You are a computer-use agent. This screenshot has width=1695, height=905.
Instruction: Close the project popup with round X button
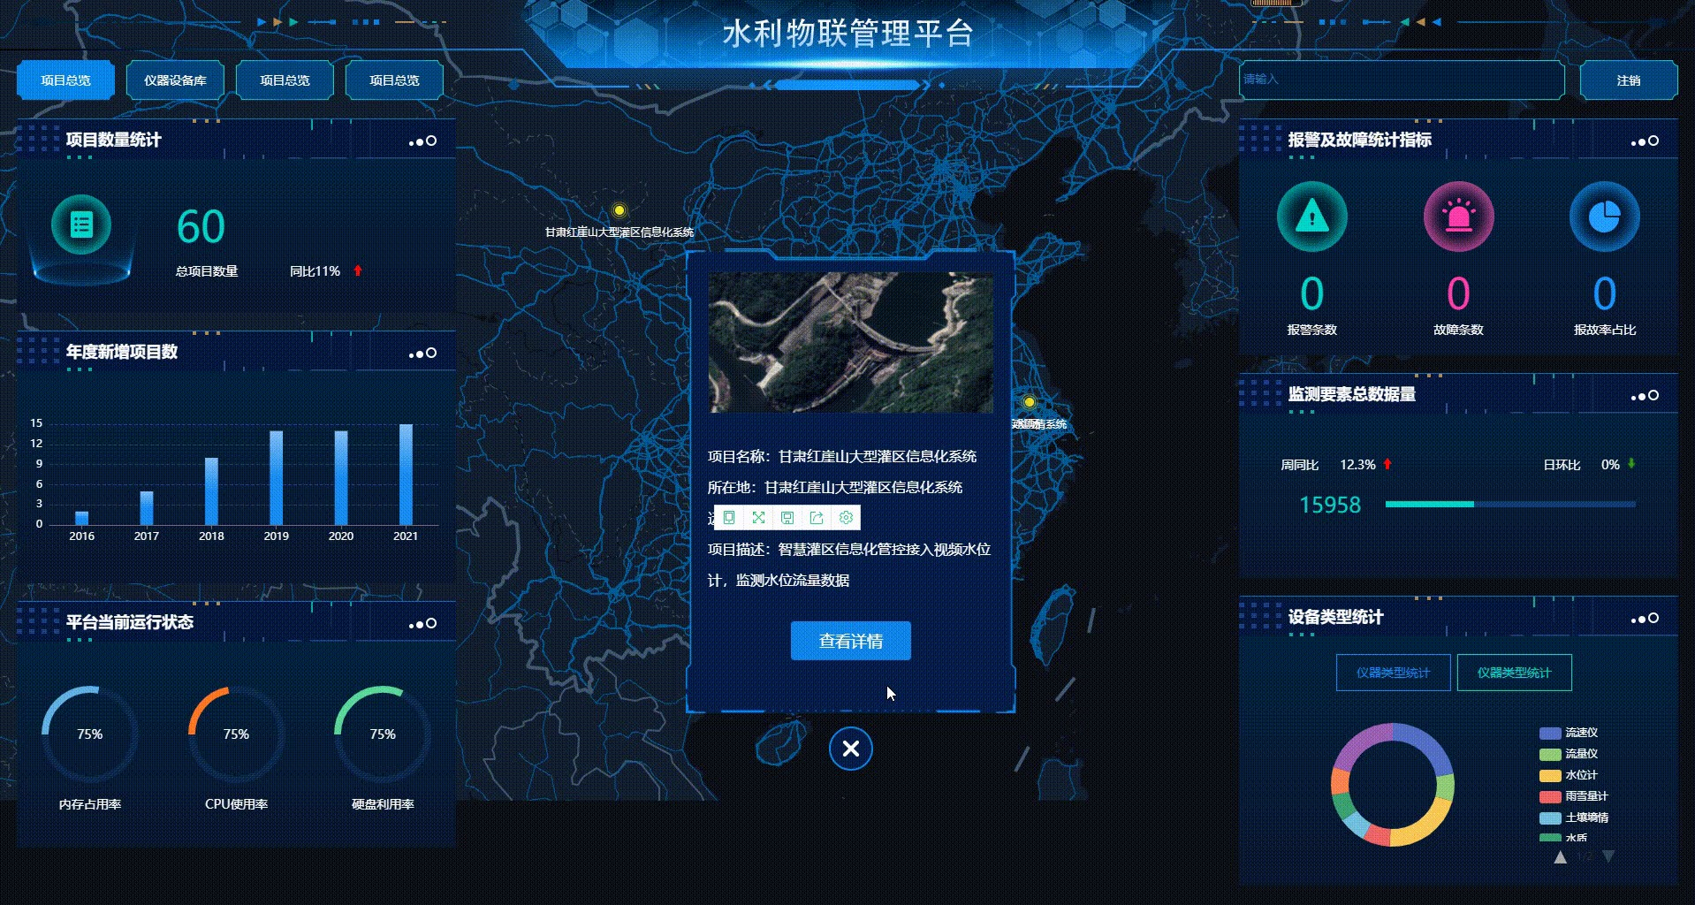850,749
